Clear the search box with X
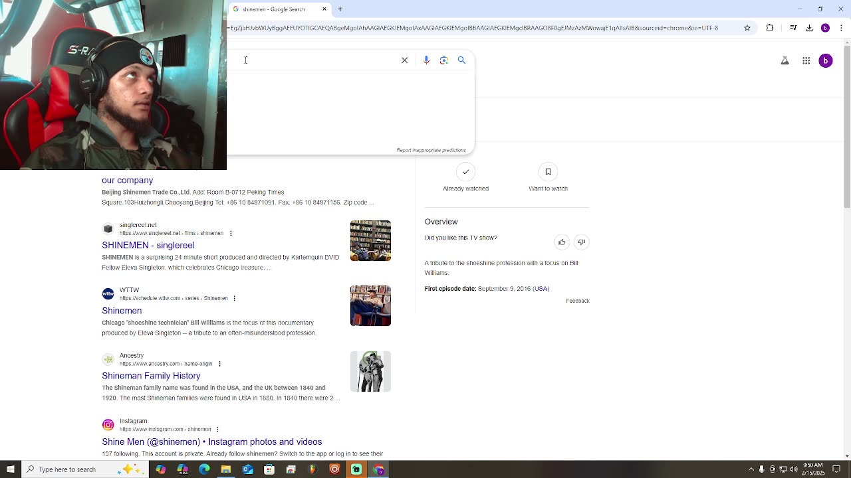The height and width of the screenshot is (478, 851). tap(404, 60)
